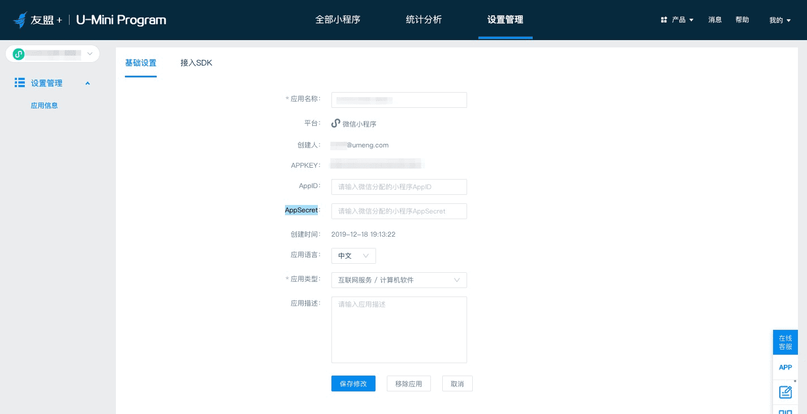This screenshot has width=807, height=414.
Task: Open the 应用语言 language dropdown
Action: coord(353,256)
